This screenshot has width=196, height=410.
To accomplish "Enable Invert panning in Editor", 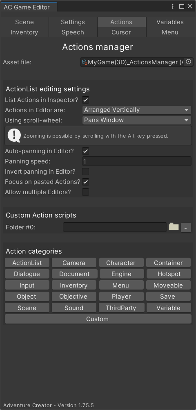I will tap(85, 172).
